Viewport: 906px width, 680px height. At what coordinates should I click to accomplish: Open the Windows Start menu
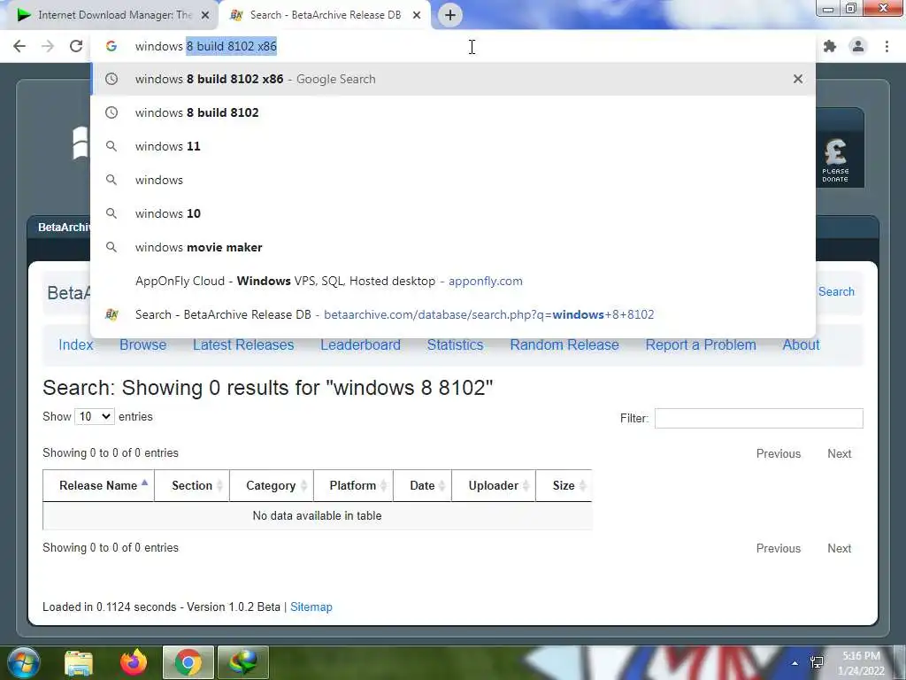23,662
